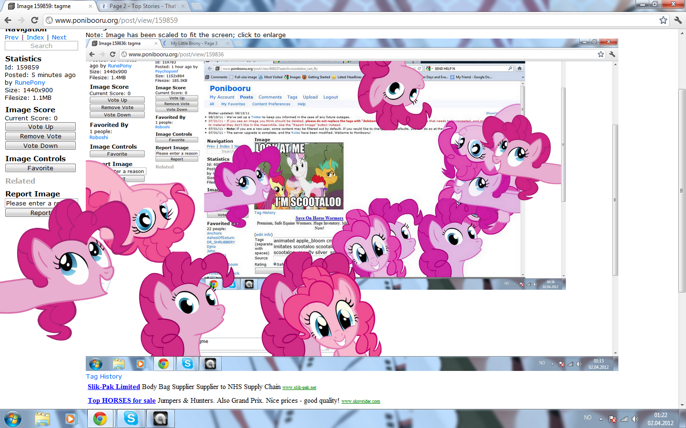Click the taskbar clock showing 01:22

tap(660, 419)
